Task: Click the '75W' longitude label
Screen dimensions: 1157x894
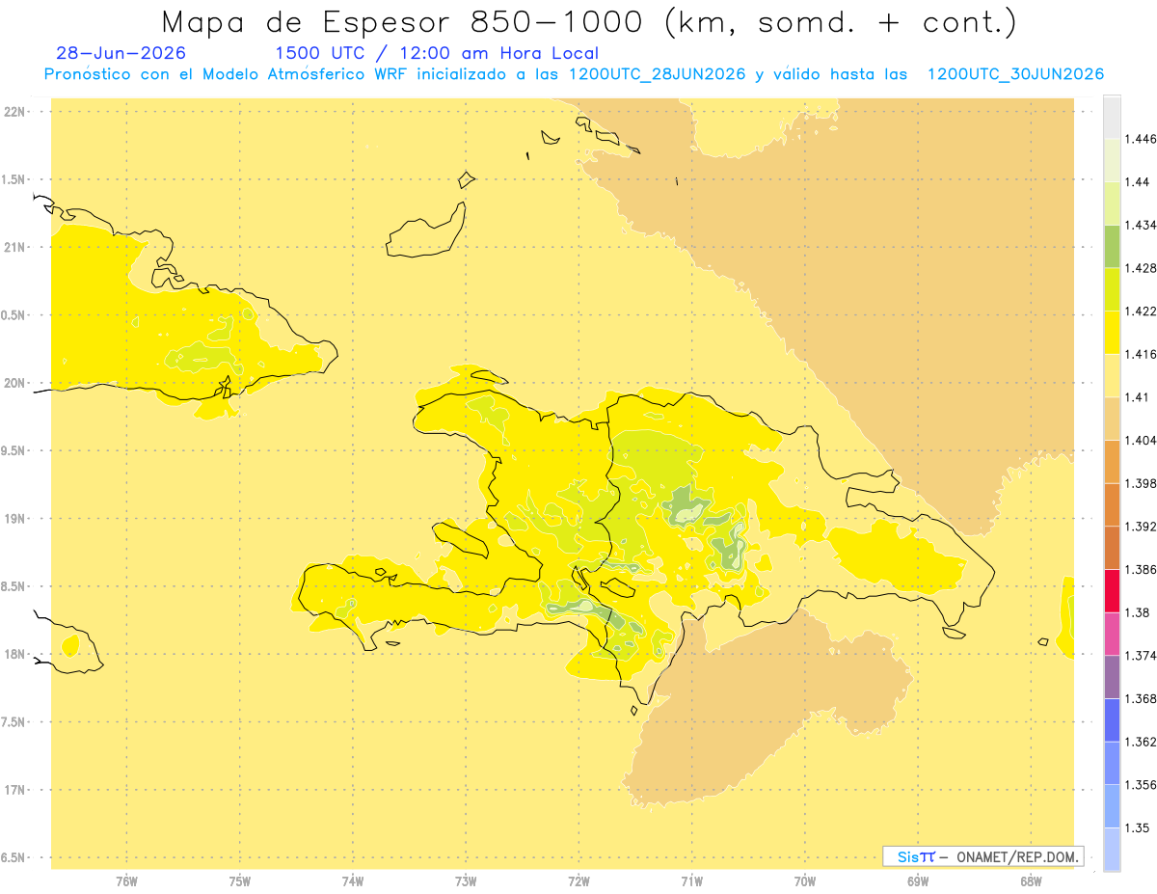Action: pos(240,881)
